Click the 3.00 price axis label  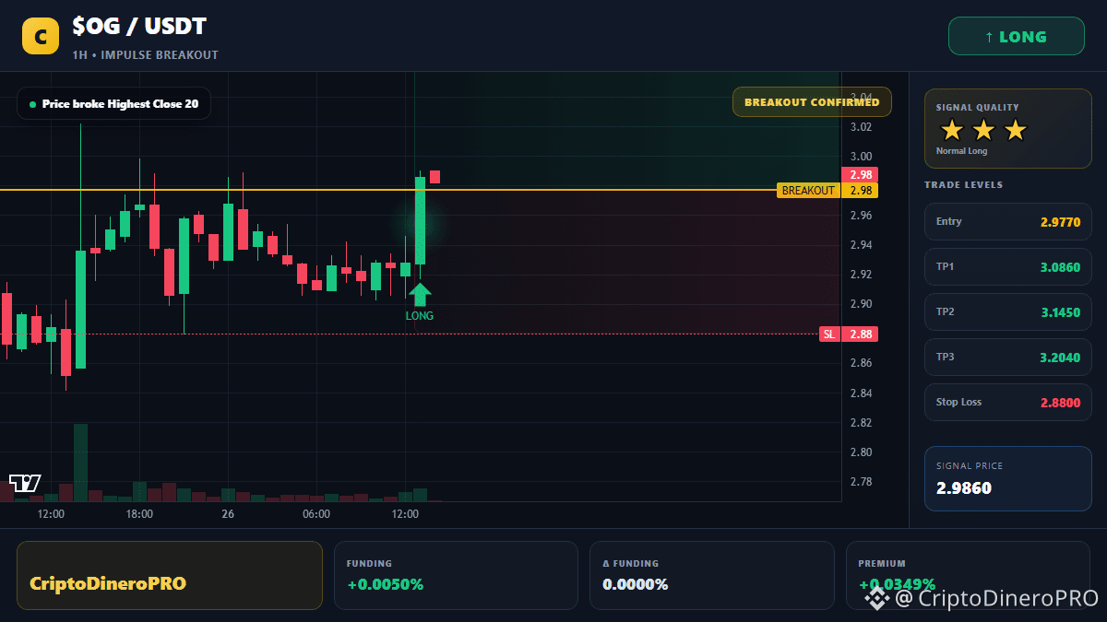861,157
